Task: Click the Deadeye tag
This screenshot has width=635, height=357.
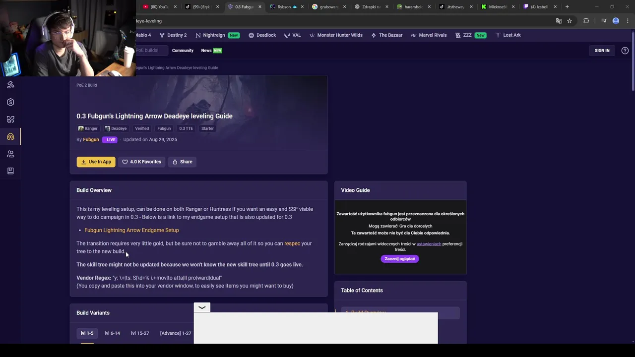Action: [x=116, y=128]
